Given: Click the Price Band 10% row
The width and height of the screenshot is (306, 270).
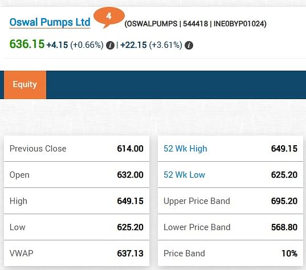Looking at the screenshot, I should click(x=230, y=253).
